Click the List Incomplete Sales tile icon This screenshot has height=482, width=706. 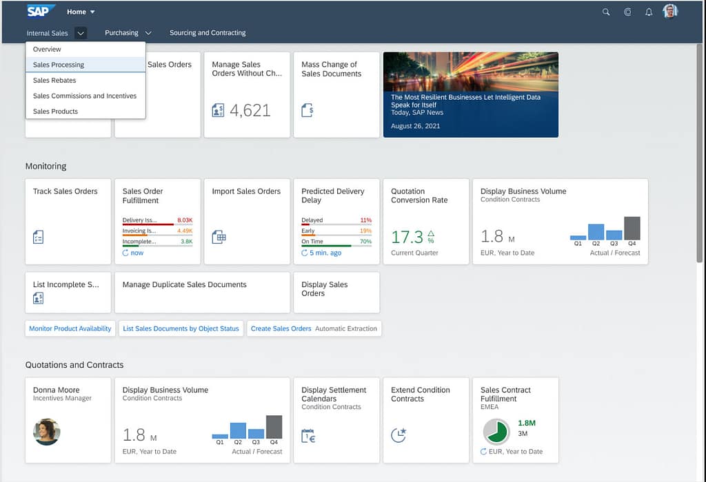pos(39,298)
